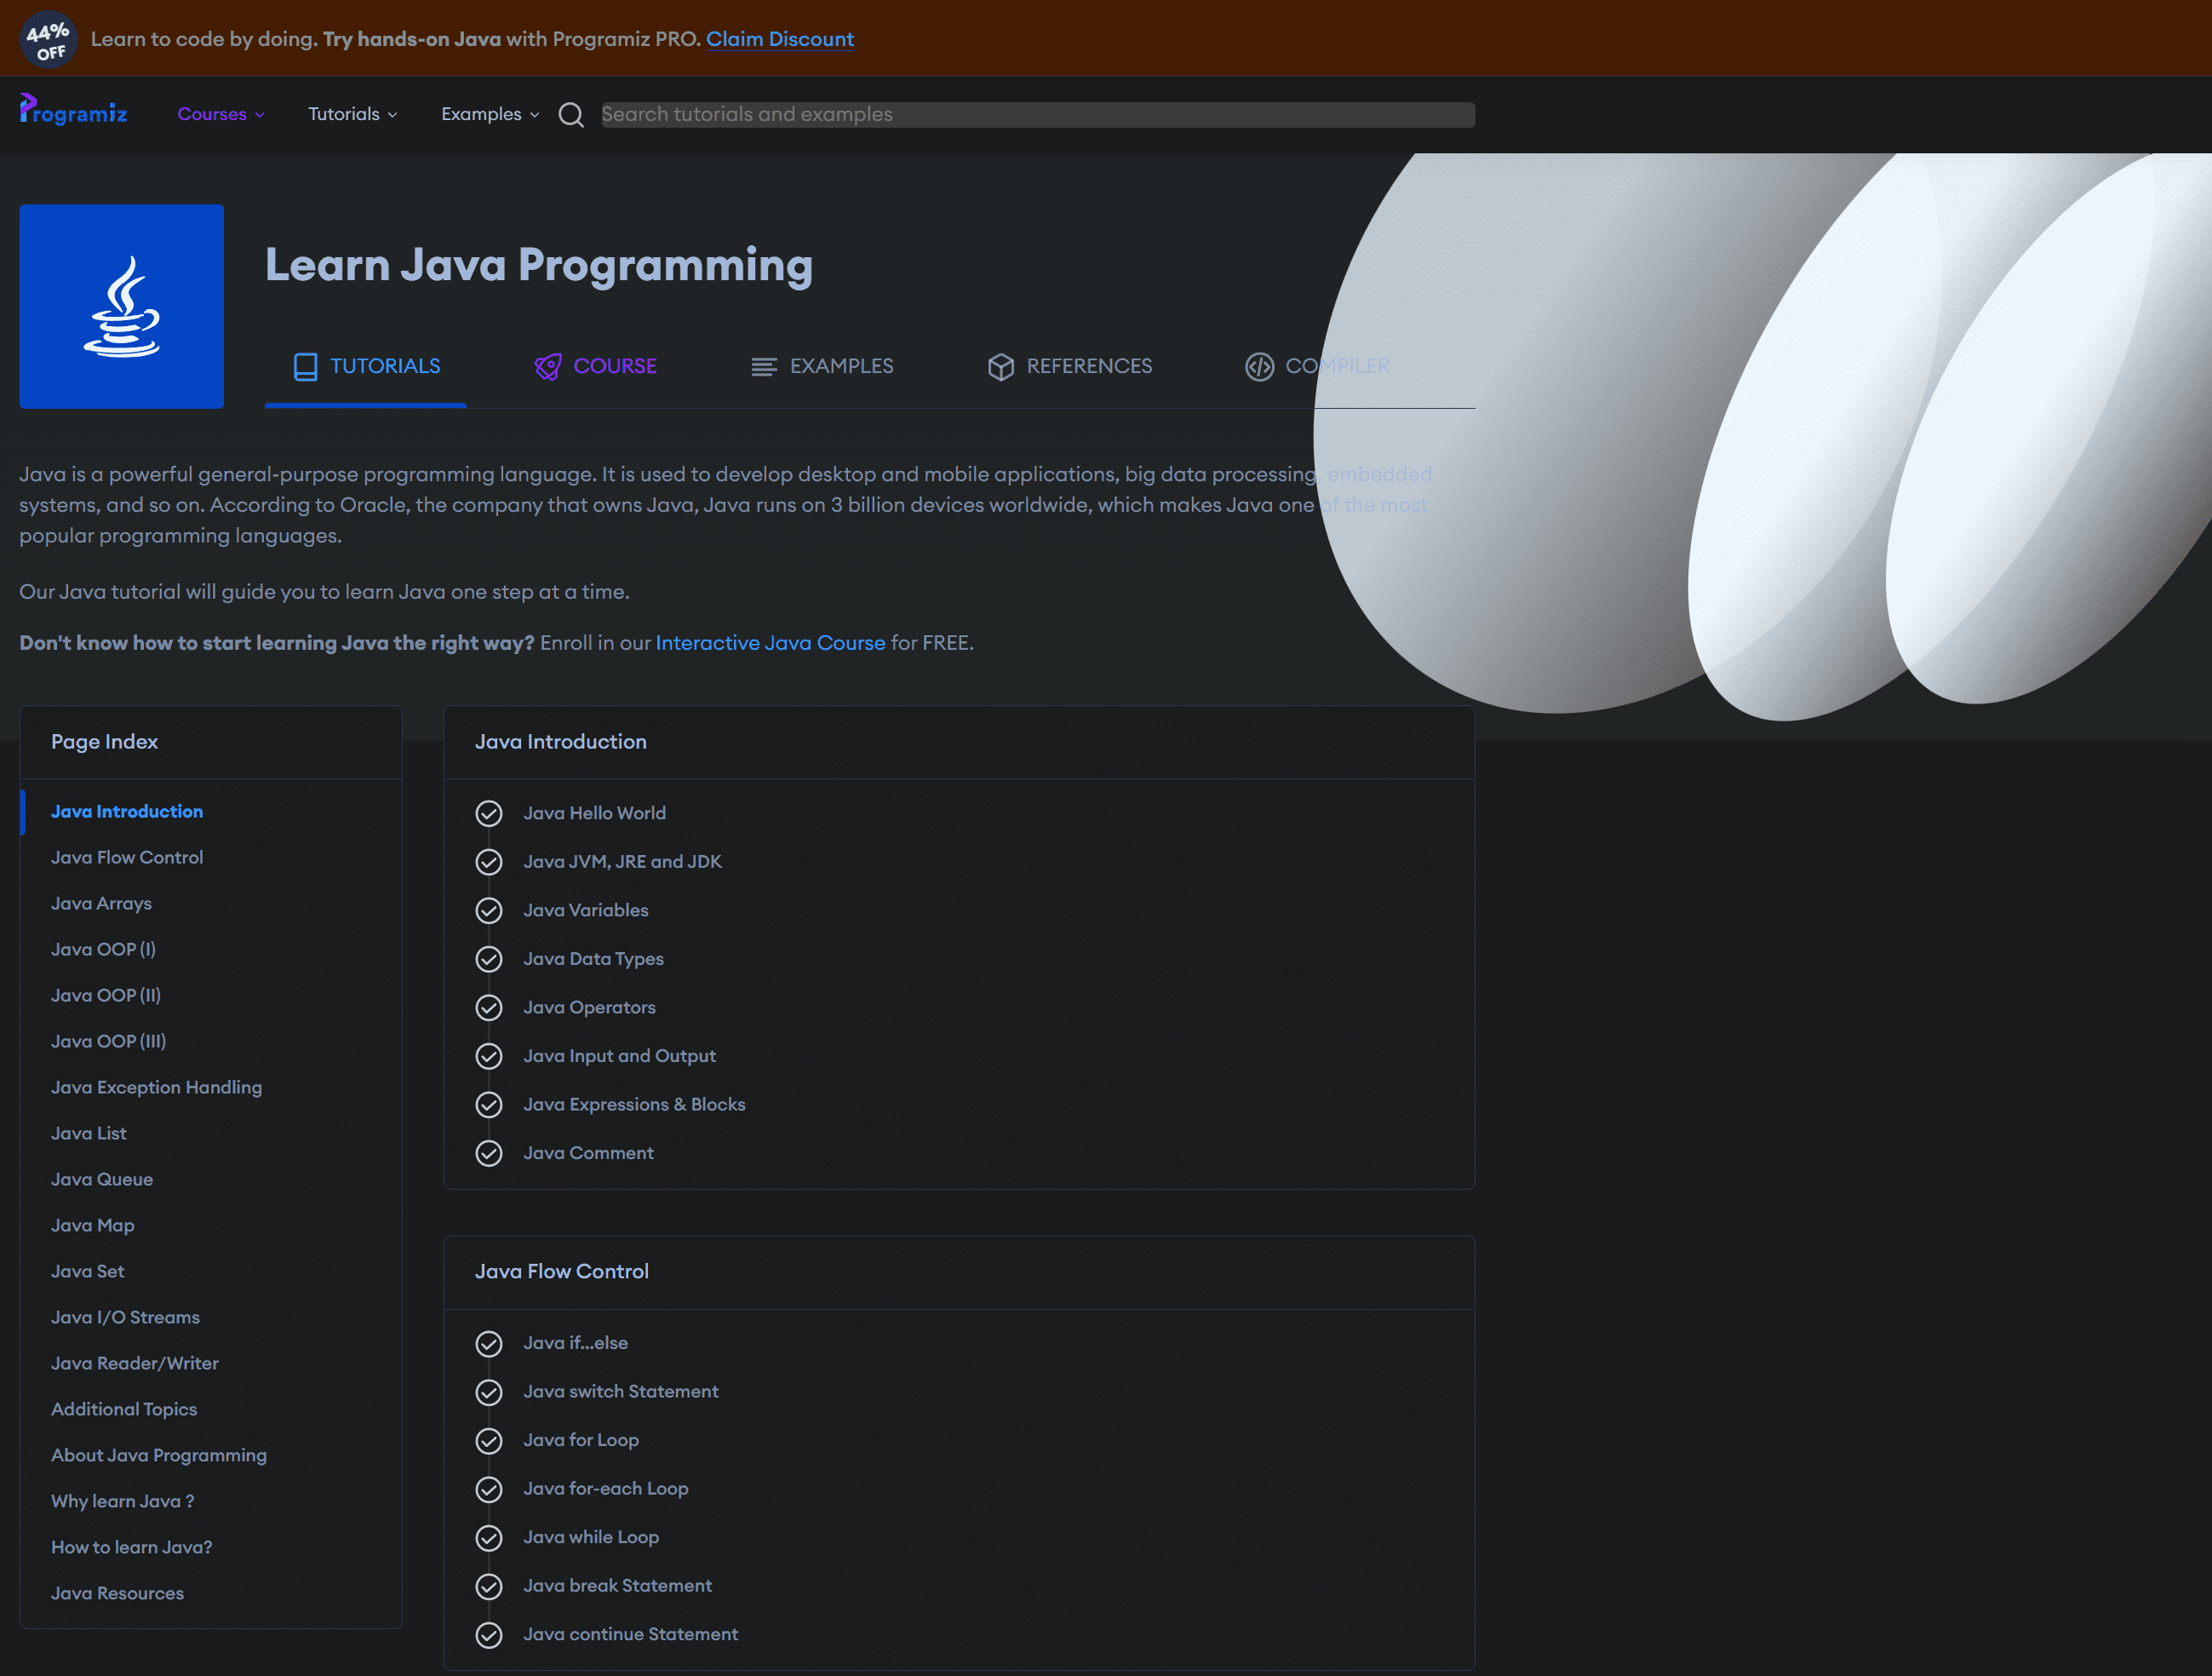Select Java Flow Control in the Page Index

[x=126, y=857]
